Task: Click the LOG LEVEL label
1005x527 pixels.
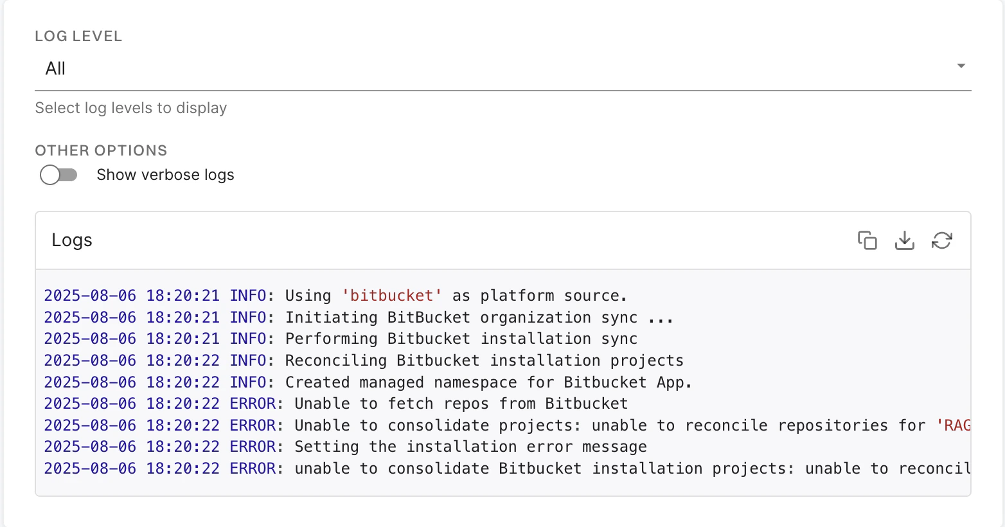Action: tap(78, 37)
